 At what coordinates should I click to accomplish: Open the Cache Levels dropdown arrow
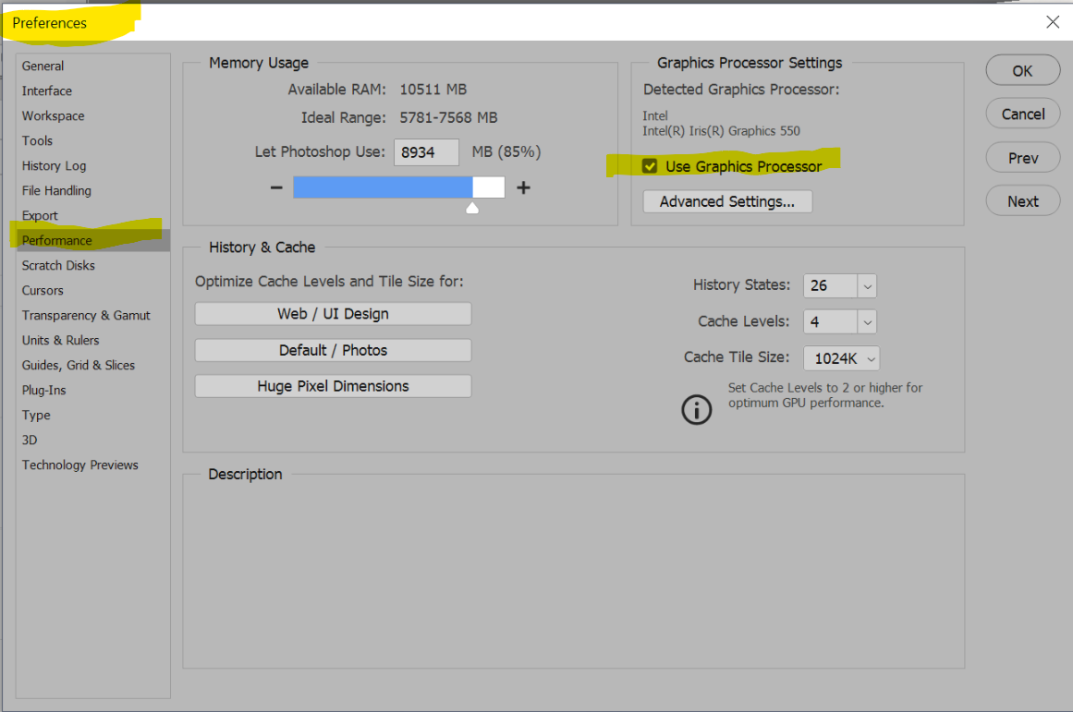(867, 321)
